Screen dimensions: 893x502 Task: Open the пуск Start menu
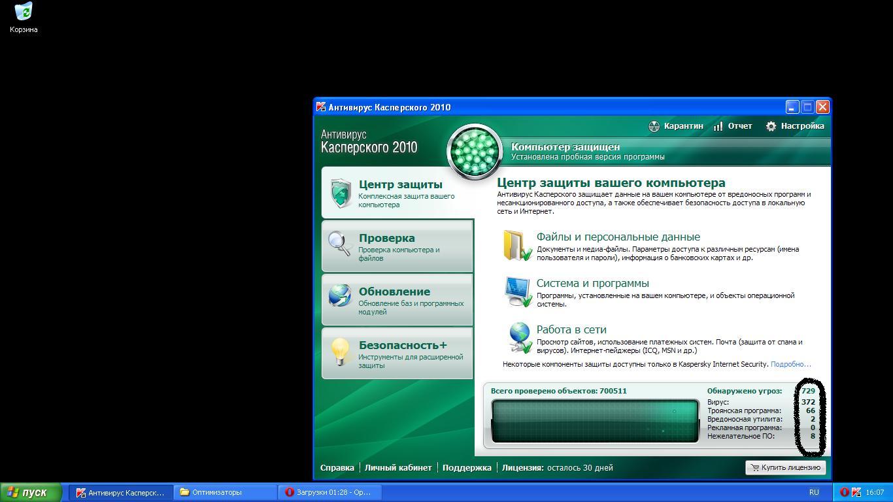coord(31,492)
